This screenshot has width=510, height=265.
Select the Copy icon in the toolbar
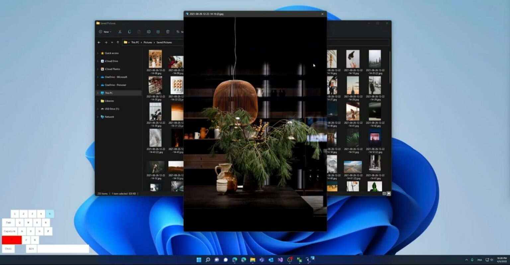coord(129,32)
